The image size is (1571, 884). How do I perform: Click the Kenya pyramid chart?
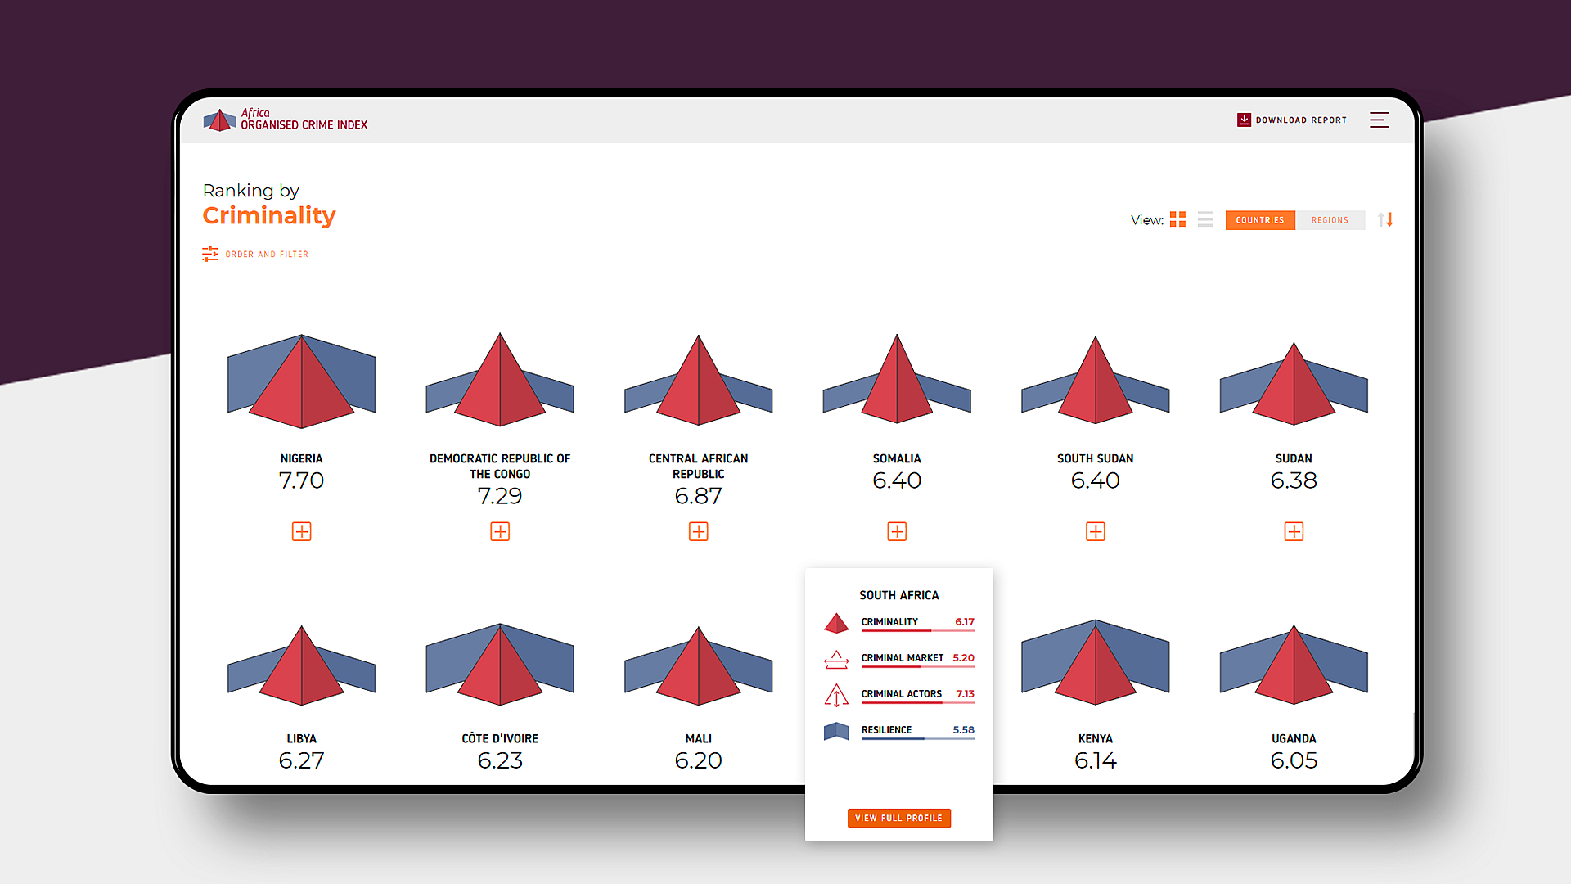(1096, 662)
